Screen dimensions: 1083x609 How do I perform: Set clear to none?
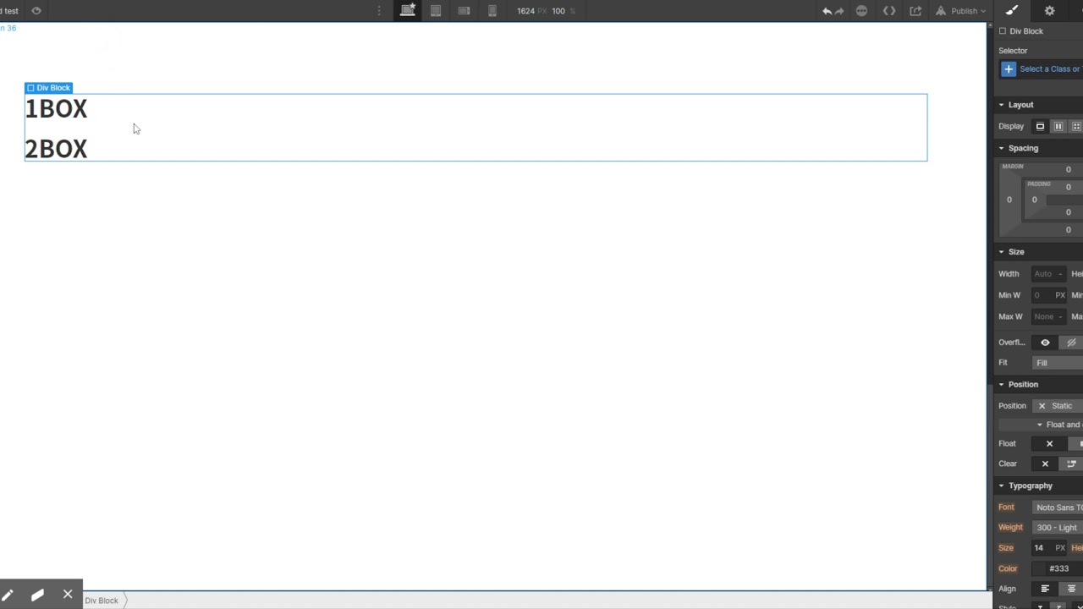click(1045, 464)
